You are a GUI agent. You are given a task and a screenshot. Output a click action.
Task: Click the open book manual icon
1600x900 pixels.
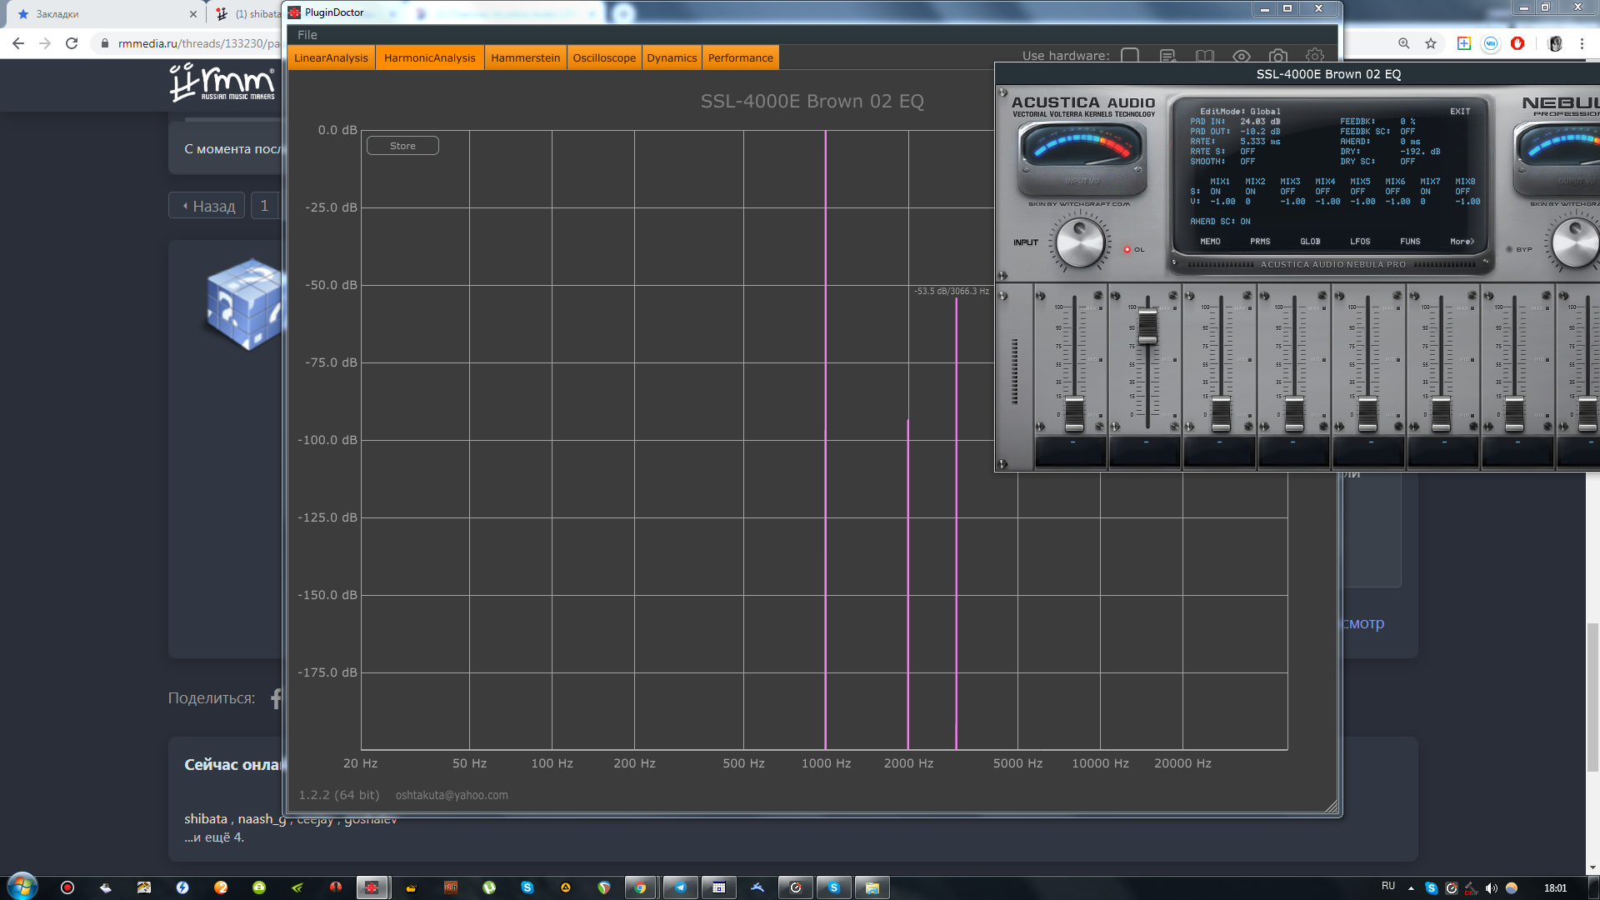(x=1204, y=56)
